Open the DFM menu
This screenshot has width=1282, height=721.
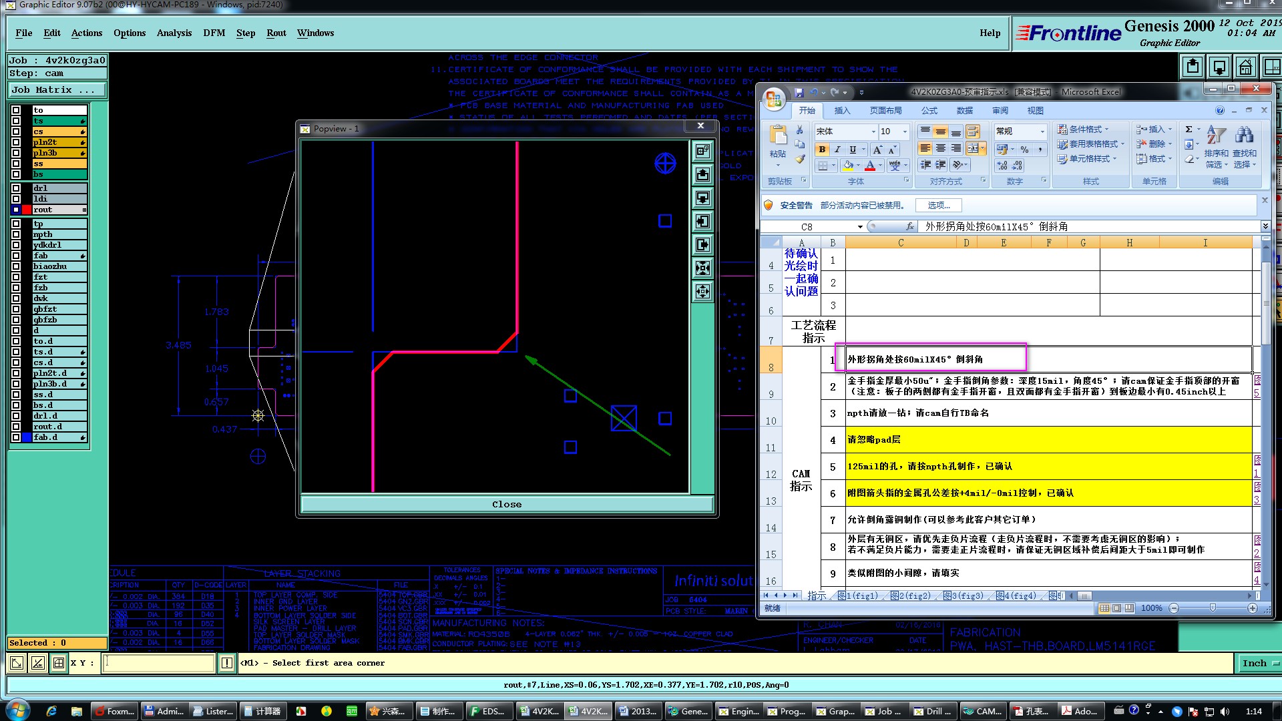[214, 33]
